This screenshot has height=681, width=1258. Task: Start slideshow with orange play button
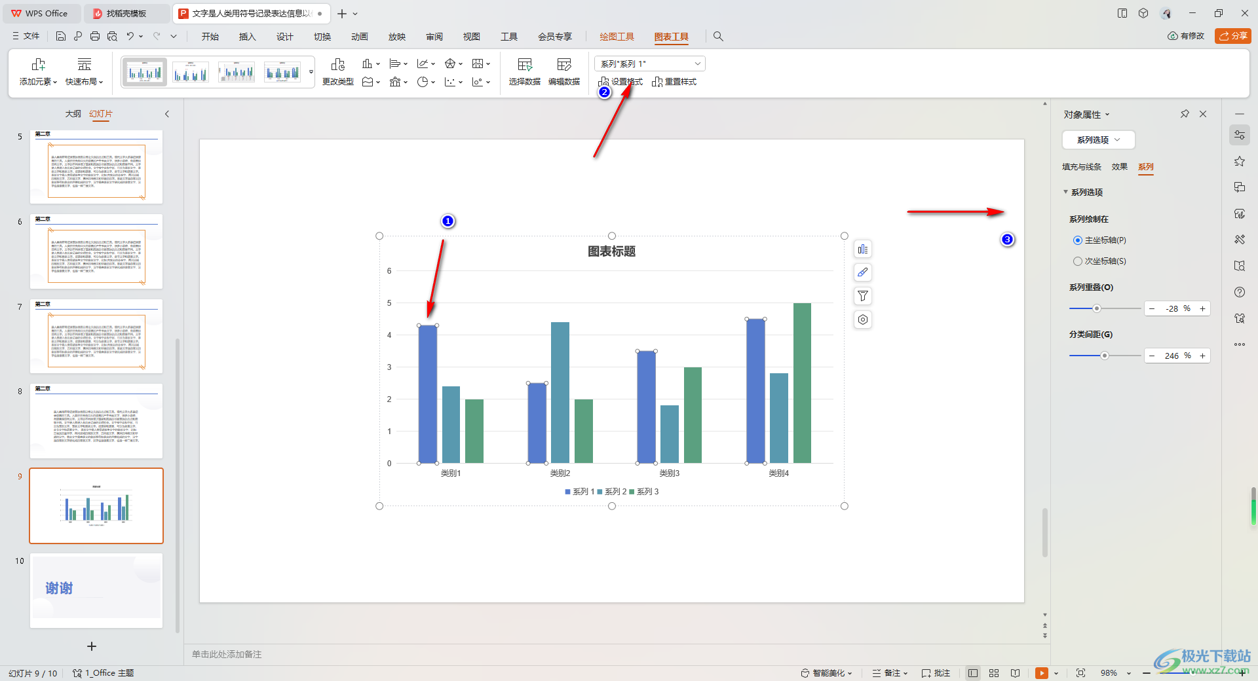1042,673
